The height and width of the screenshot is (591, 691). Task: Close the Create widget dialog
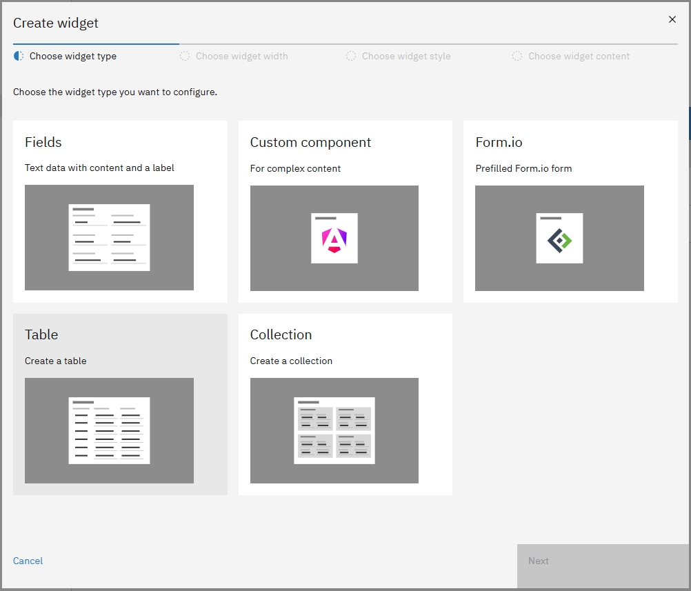click(672, 20)
